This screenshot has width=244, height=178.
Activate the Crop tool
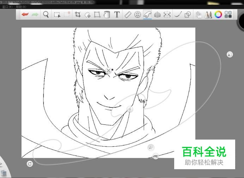(78, 14)
